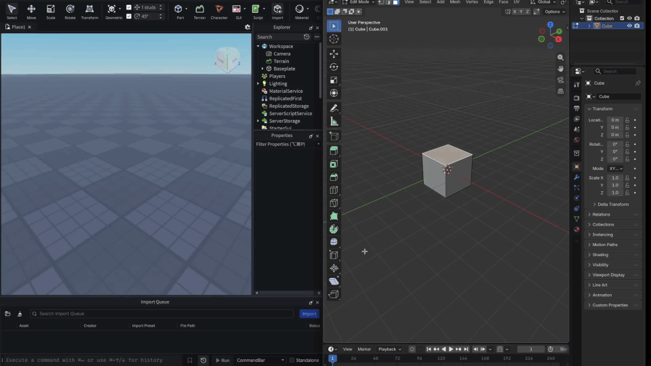Toggle the Standalone checkbox

point(292,360)
